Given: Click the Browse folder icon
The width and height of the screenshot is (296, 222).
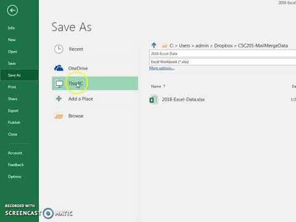Looking at the screenshot, I should 59,116.
